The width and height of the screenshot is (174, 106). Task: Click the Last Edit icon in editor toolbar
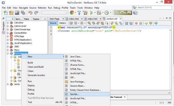[71, 23]
